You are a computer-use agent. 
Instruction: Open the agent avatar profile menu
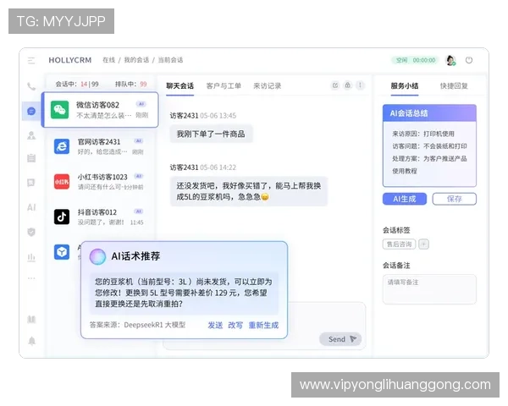pos(450,60)
